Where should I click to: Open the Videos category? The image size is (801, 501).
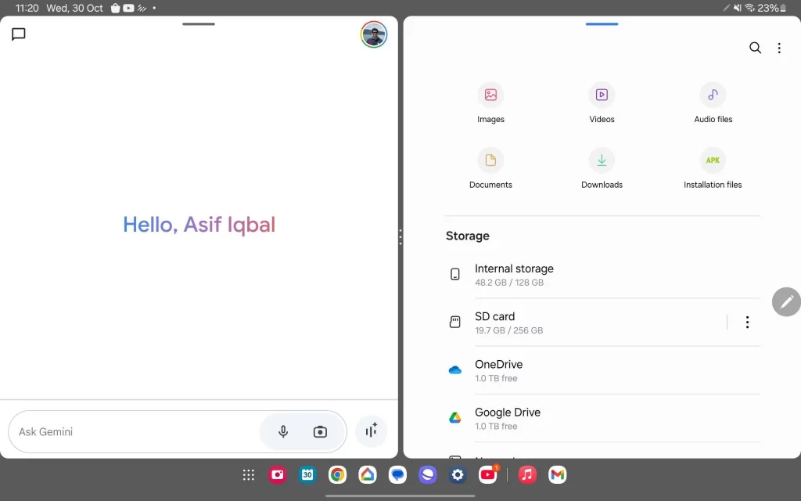click(602, 102)
